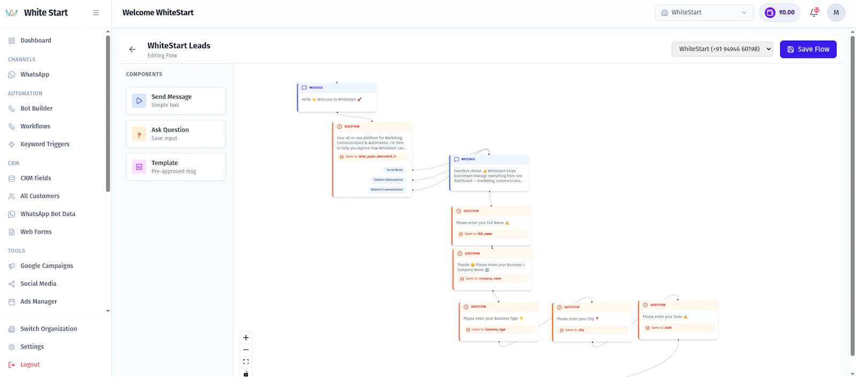Select the Template Pre-approved msg card
856x377 pixels.
coord(175,167)
